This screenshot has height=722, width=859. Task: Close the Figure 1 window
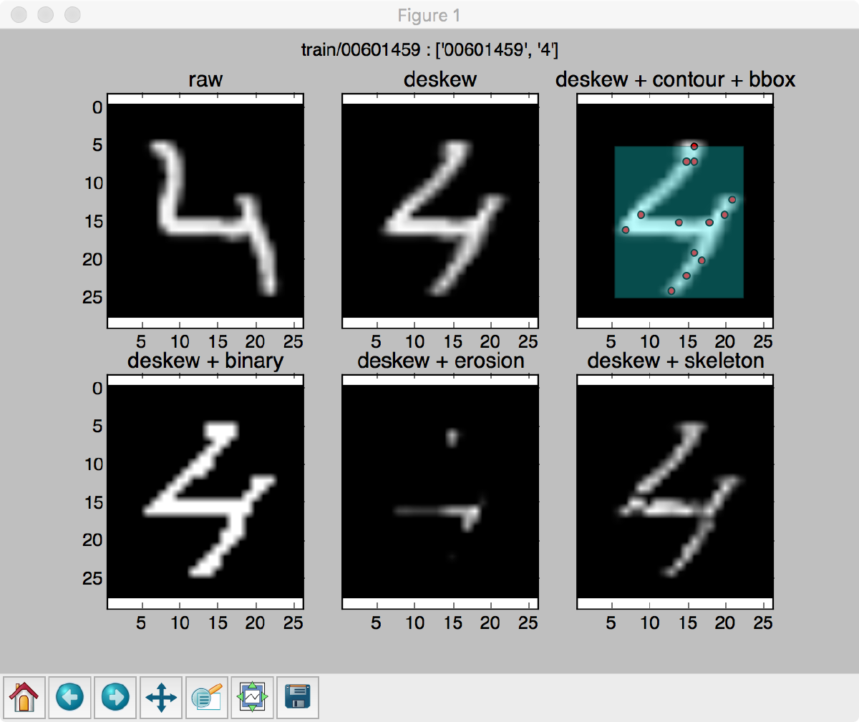pos(18,14)
